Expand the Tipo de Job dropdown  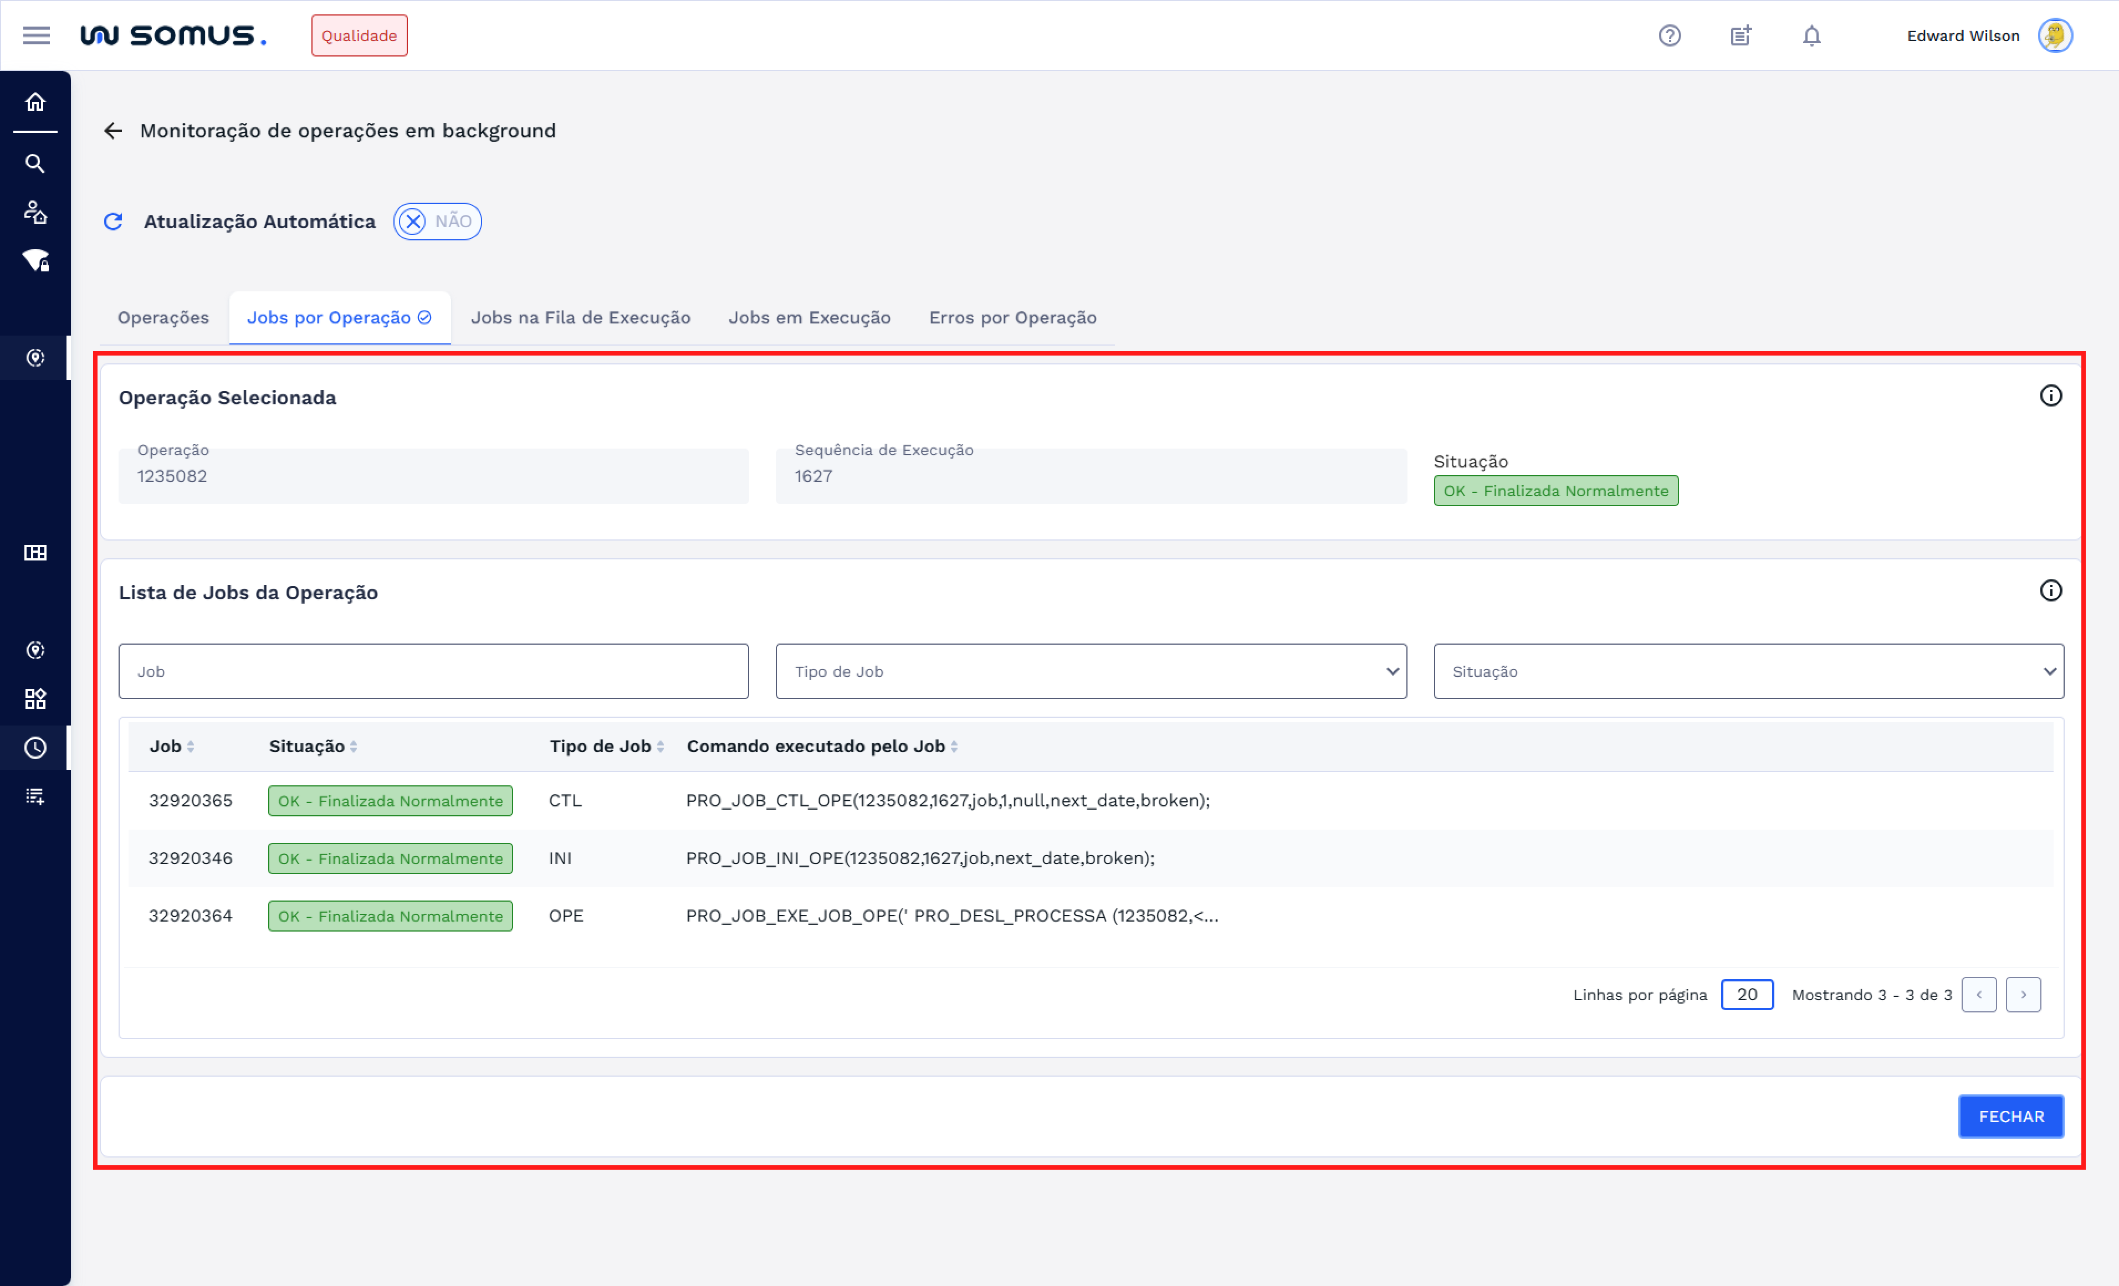pos(1091,671)
